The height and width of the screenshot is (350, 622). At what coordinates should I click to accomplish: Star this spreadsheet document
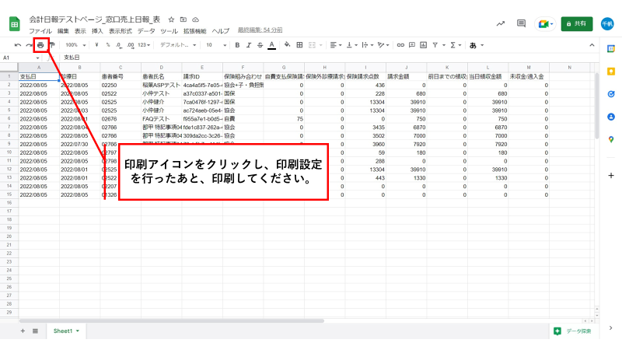[x=171, y=19]
